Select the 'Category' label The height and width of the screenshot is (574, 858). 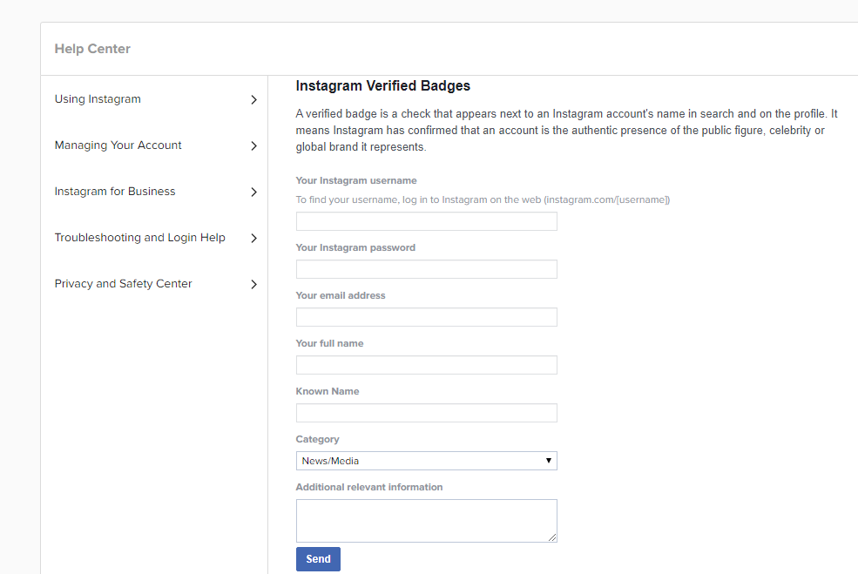tap(317, 439)
